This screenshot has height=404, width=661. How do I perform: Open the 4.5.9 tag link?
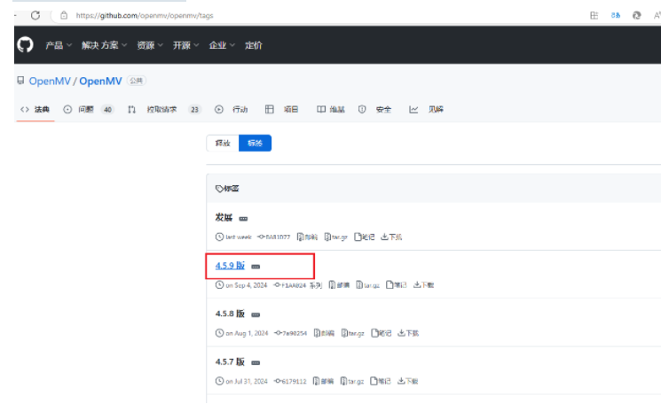coord(230,266)
